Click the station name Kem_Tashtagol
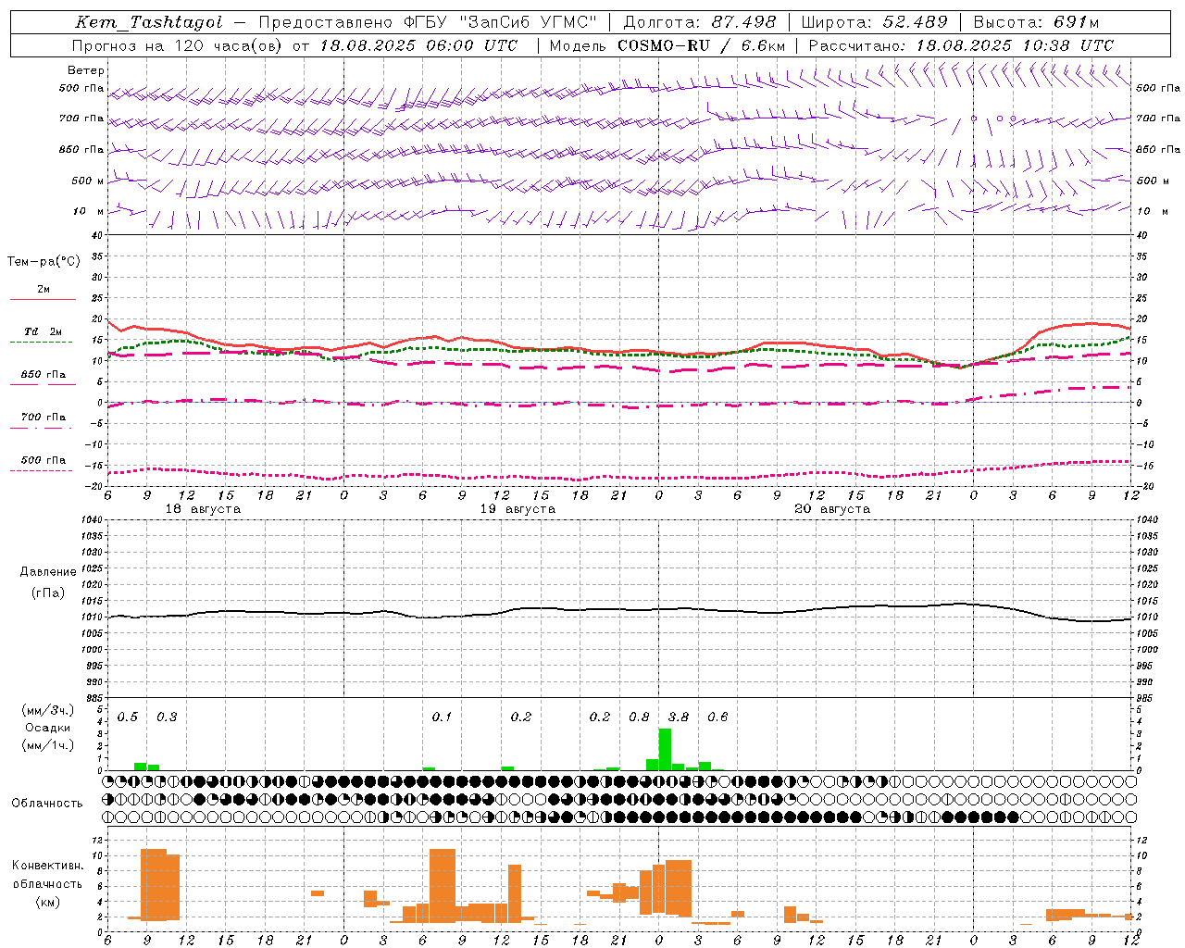 [149, 22]
